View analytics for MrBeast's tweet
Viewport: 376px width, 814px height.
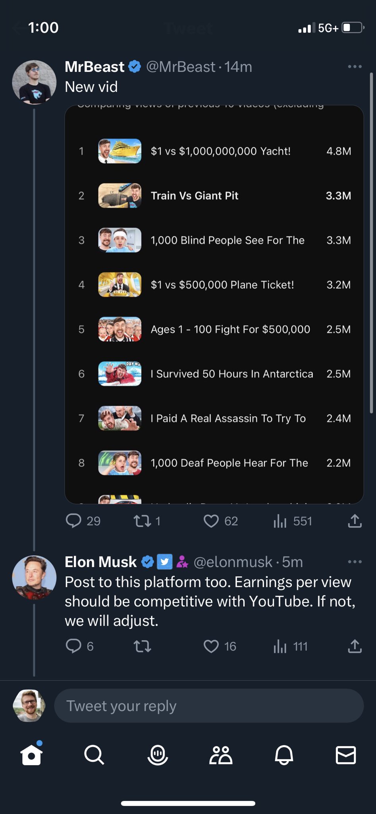tap(280, 521)
